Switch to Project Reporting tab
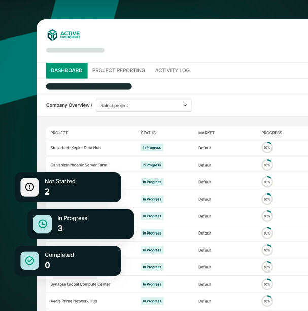This screenshot has height=311, width=308. click(x=119, y=70)
